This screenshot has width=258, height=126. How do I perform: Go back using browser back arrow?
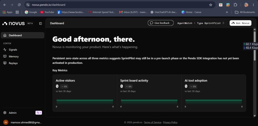(5, 5)
